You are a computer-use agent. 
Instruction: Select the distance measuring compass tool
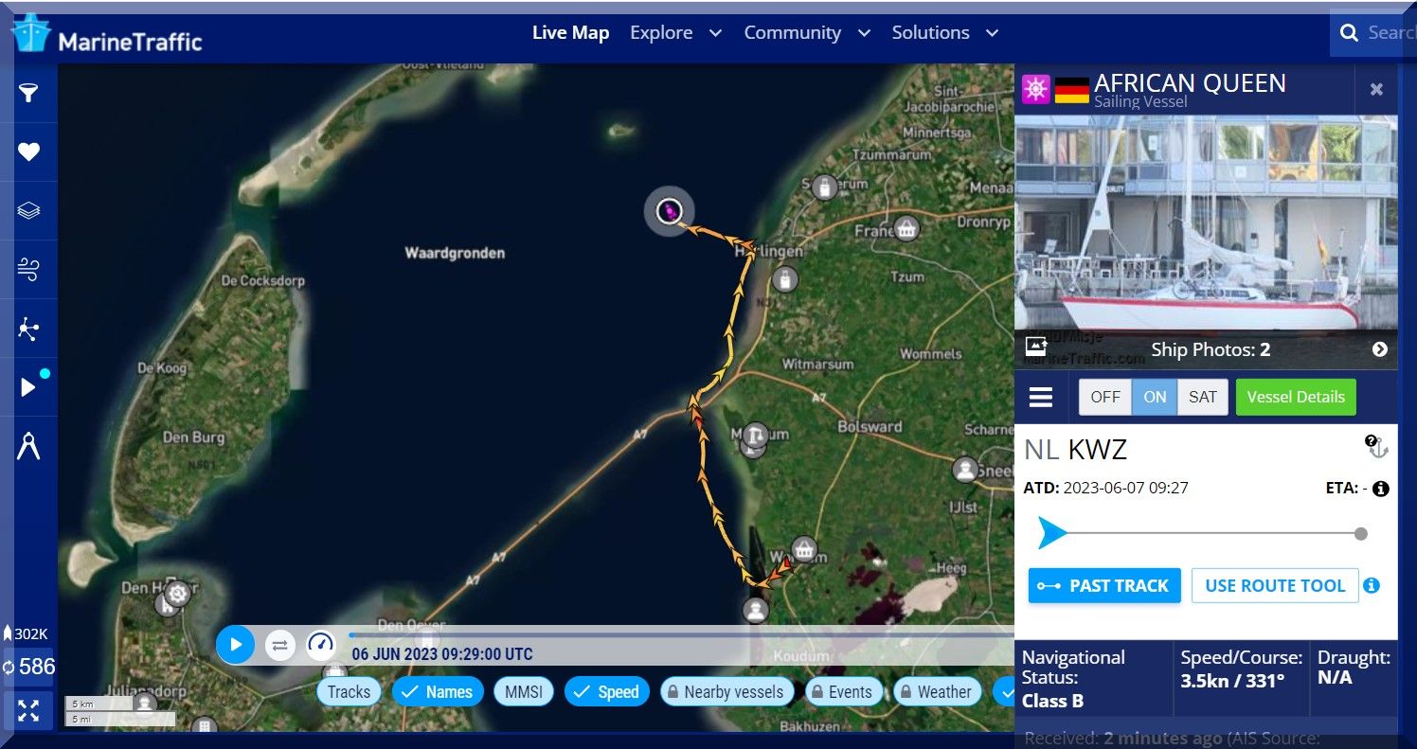click(x=28, y=446)
